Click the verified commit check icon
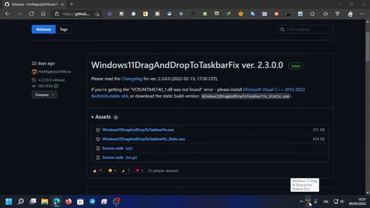 pyautogui.click(x=56, y=86)
